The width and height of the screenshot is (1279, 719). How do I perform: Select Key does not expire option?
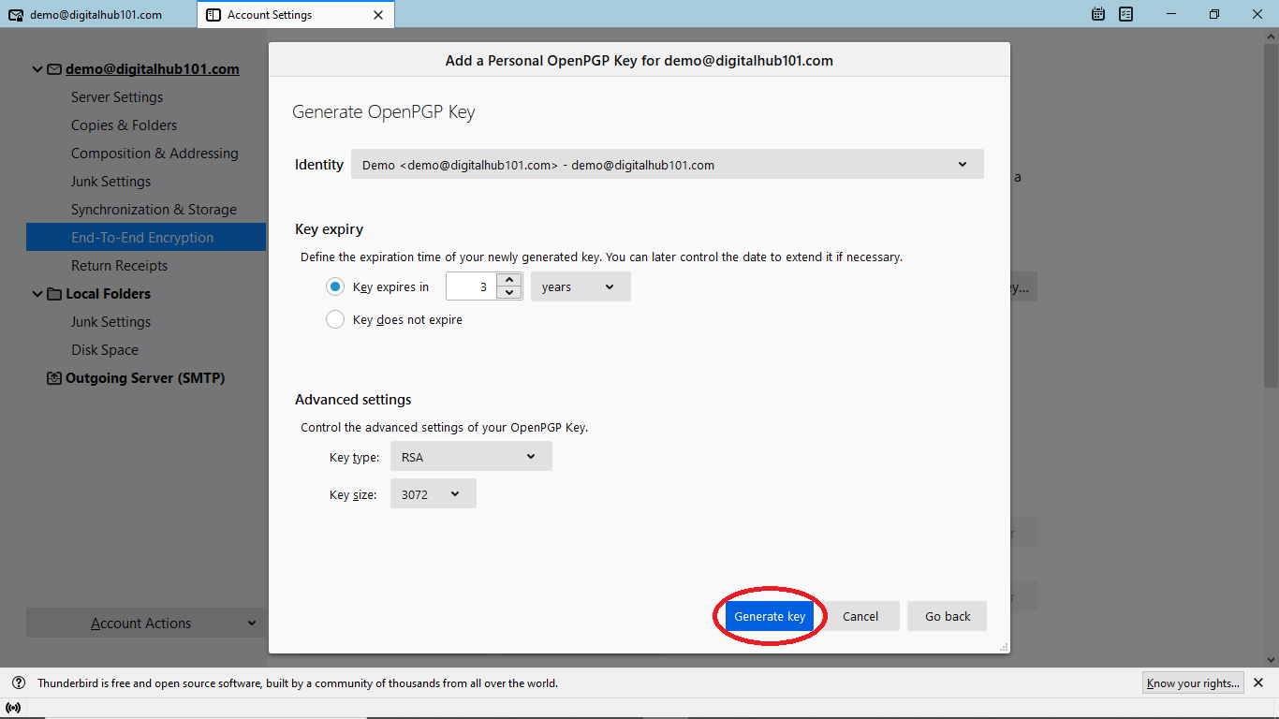(x=335, y=319)
